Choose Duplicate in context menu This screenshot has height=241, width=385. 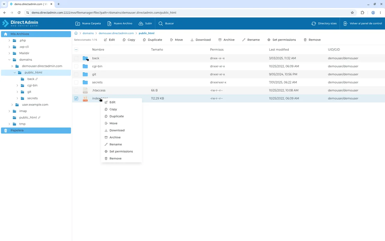[121, 116]
